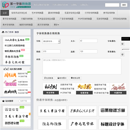Open the 字体 font selection dropdown
130x130 pixels.
click(x=51, y=41)
